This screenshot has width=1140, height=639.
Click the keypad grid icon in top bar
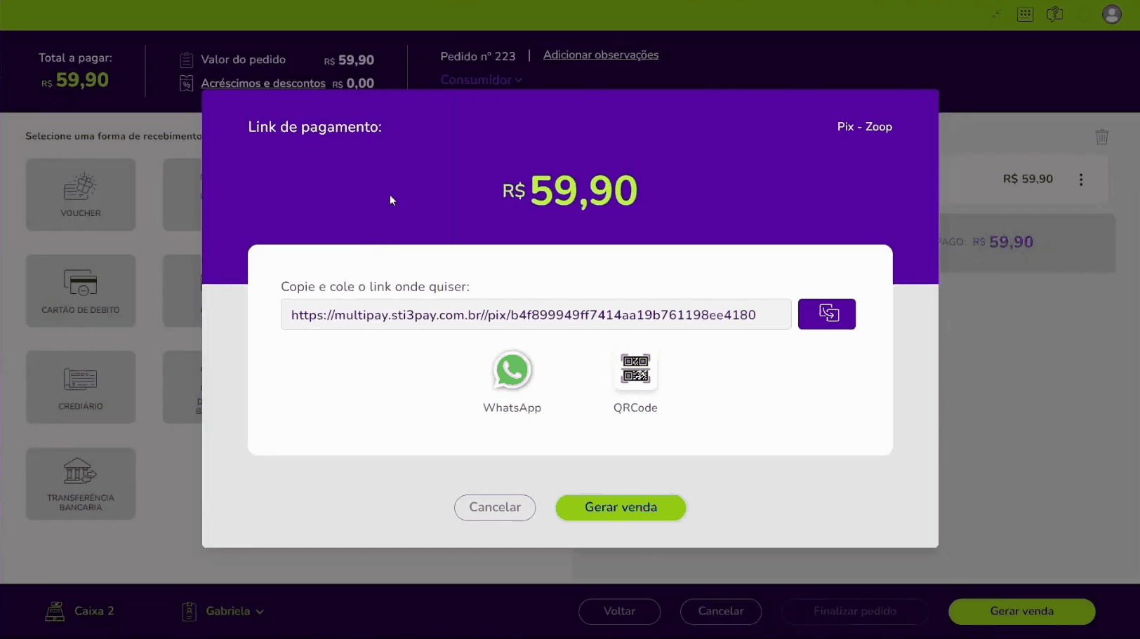point(1025,14)
